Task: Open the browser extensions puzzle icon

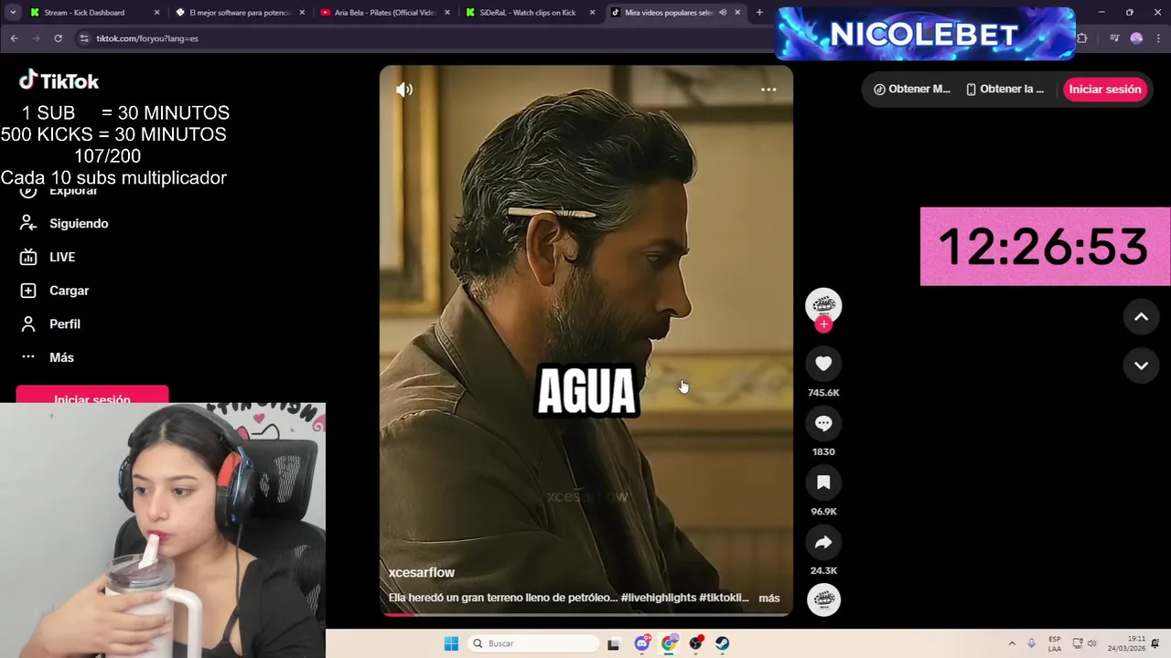Action: coord(1082,38)
